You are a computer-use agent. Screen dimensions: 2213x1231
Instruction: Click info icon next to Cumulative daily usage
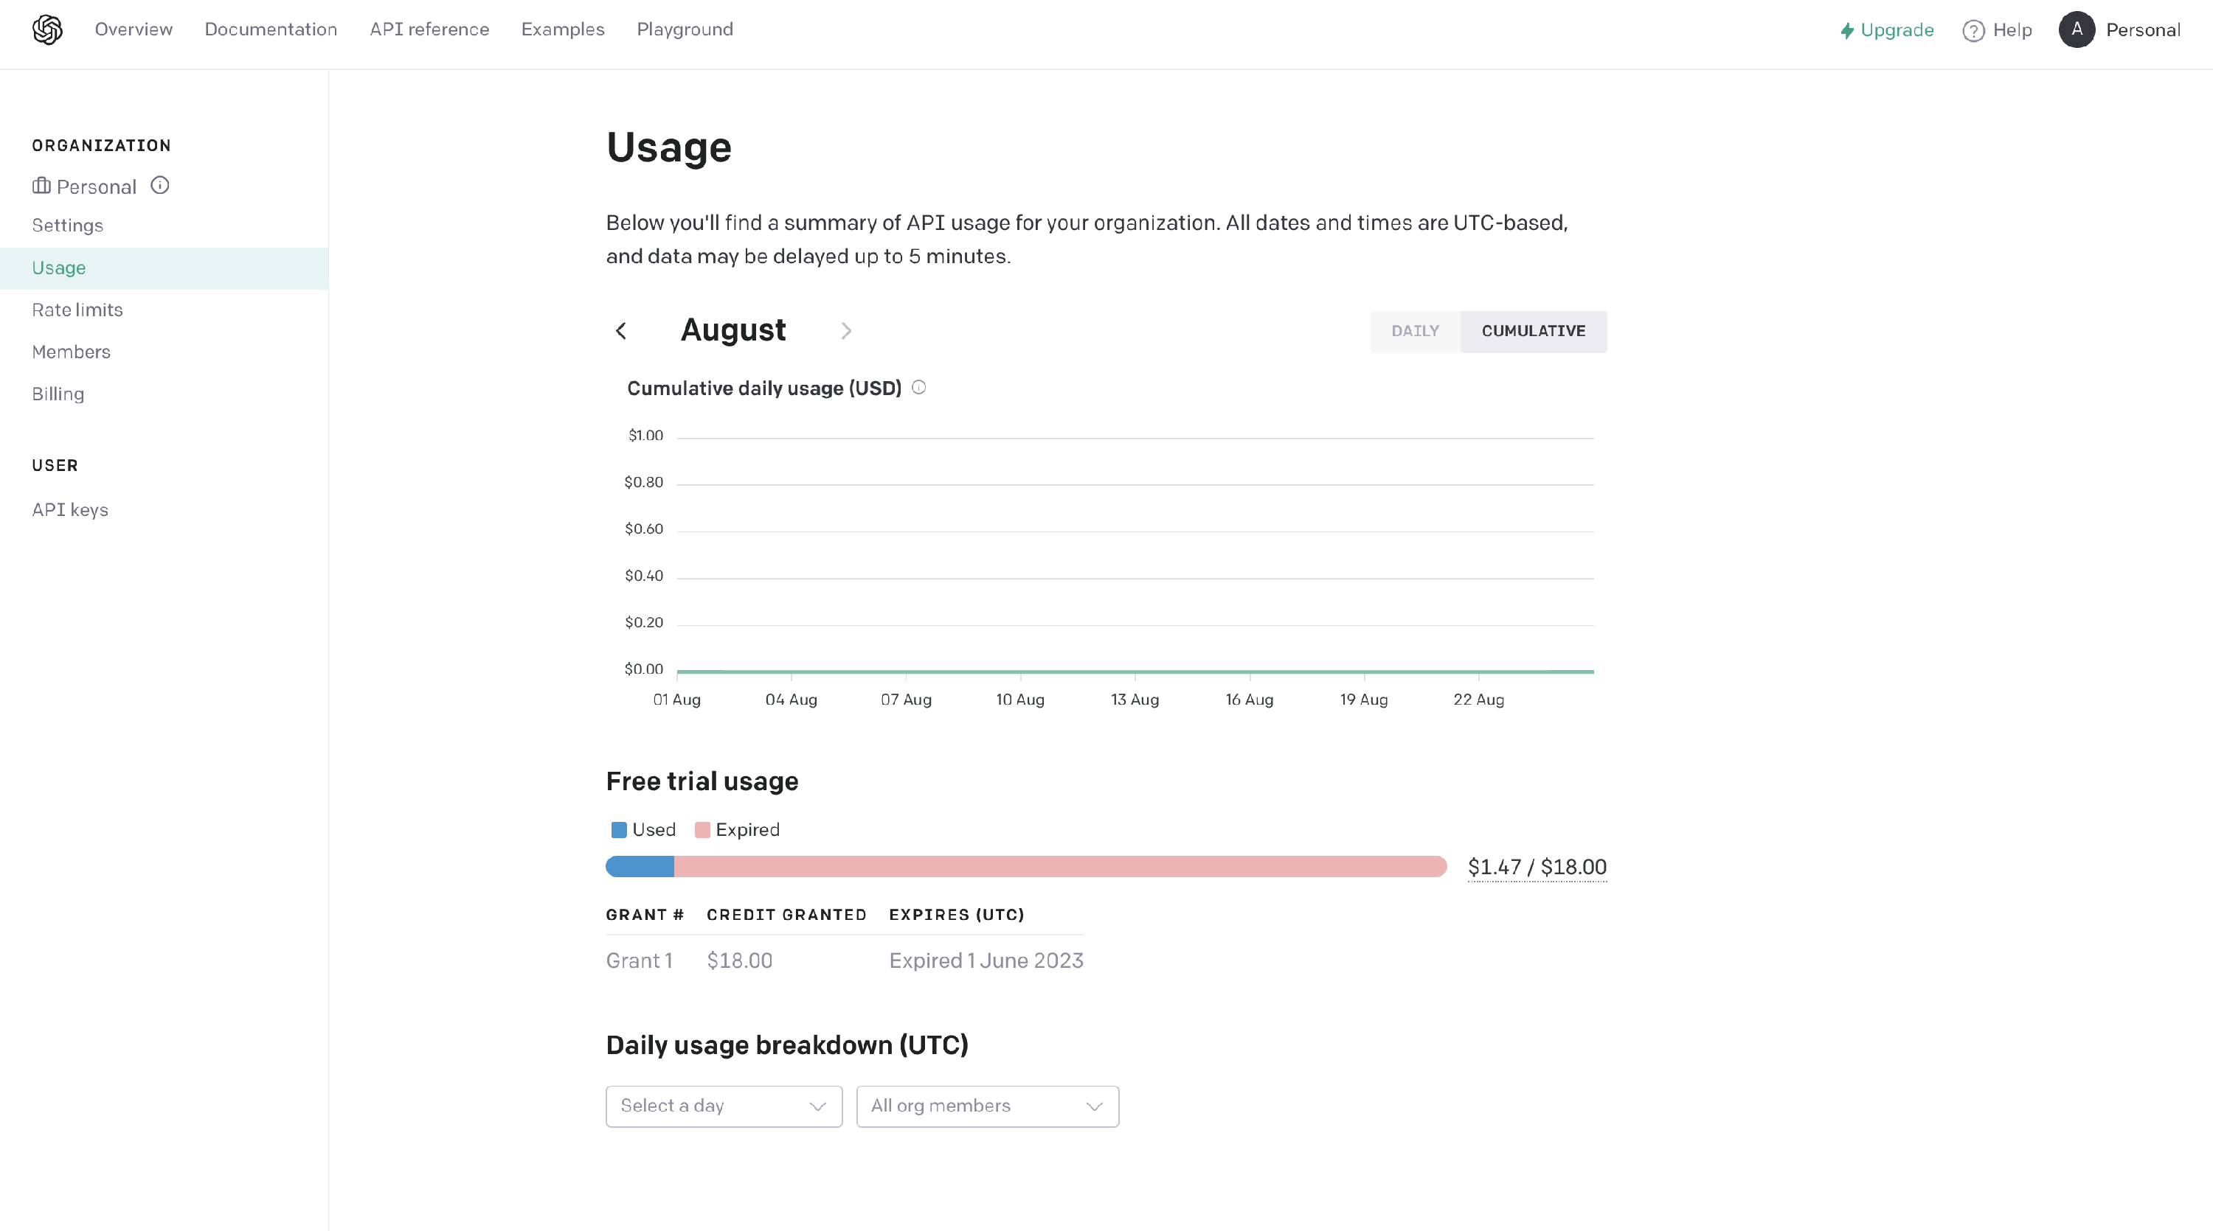coord(918,387)
